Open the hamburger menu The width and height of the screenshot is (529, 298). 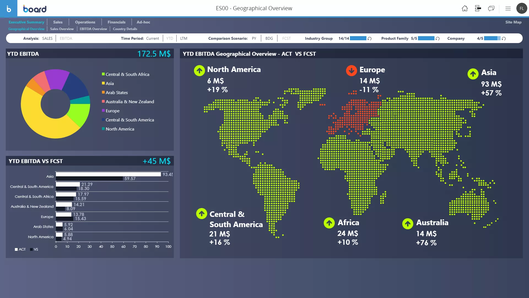tap(508, 9)
